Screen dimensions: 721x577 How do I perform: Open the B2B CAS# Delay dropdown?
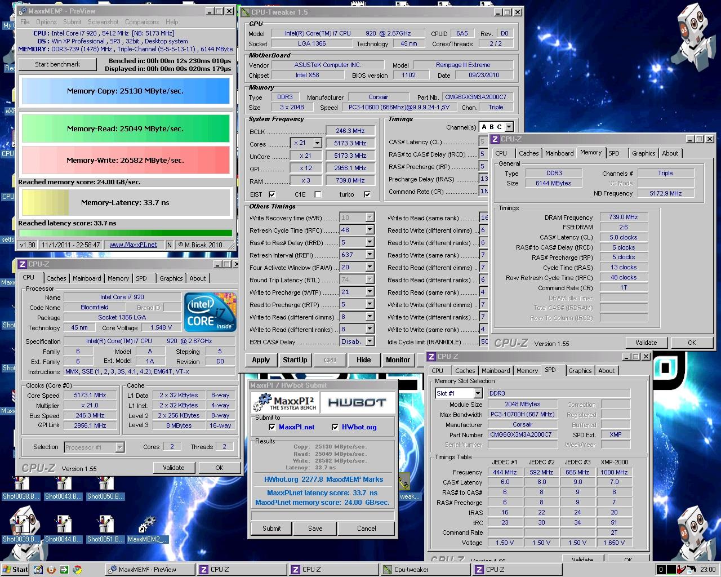pos(370,341)
